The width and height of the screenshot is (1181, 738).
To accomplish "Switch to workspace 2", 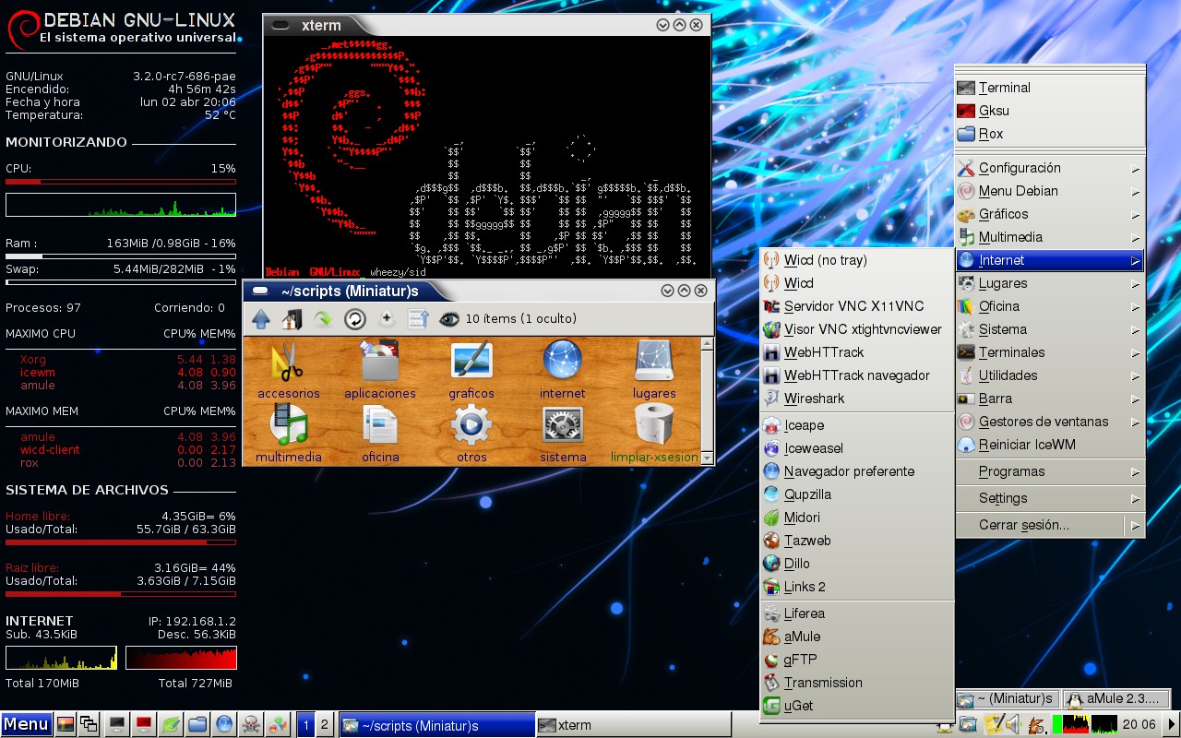I will 324,725.
